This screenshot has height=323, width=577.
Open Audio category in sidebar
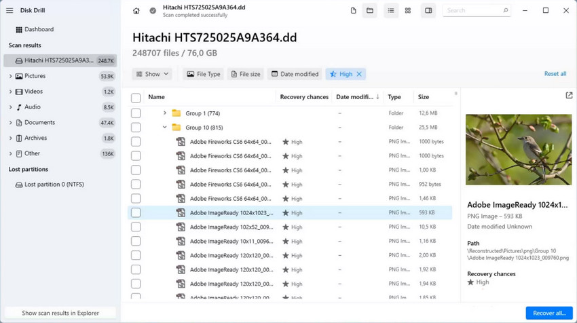click(x=33, y=107)
